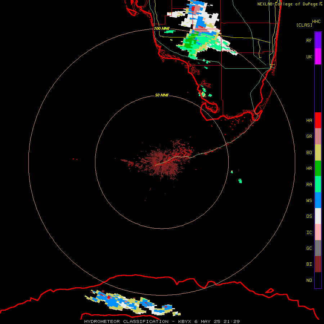Click the IC legend label

(309, 233)
